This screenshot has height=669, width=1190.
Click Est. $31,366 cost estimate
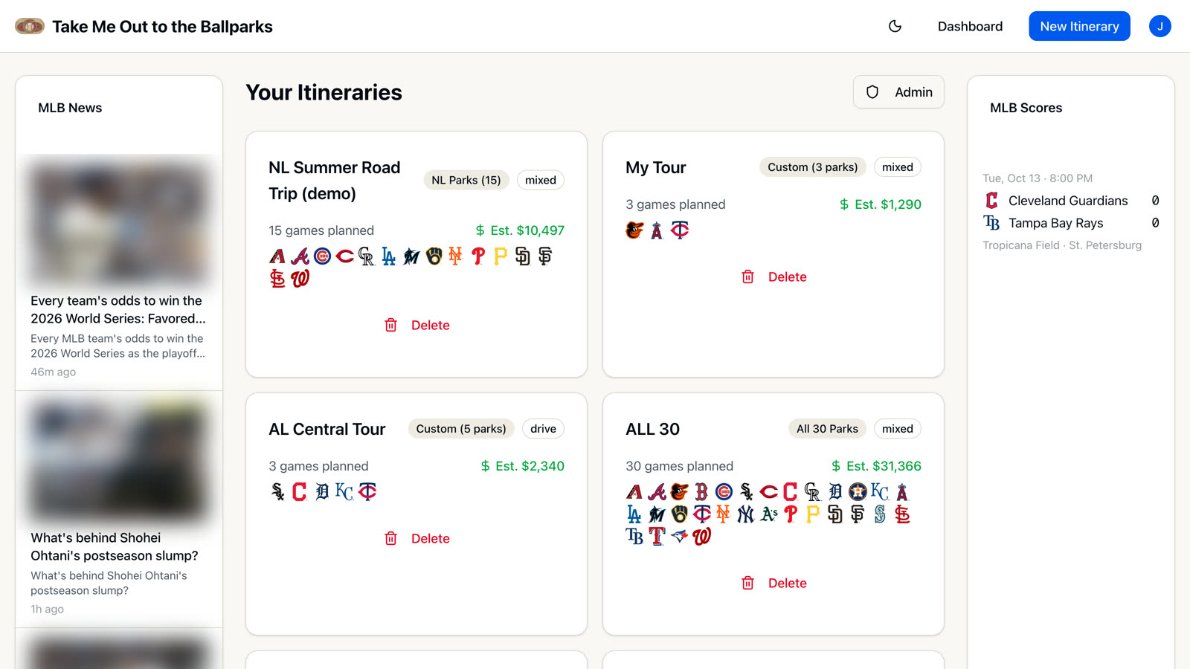pyautogui.click(x=876, y=466)
